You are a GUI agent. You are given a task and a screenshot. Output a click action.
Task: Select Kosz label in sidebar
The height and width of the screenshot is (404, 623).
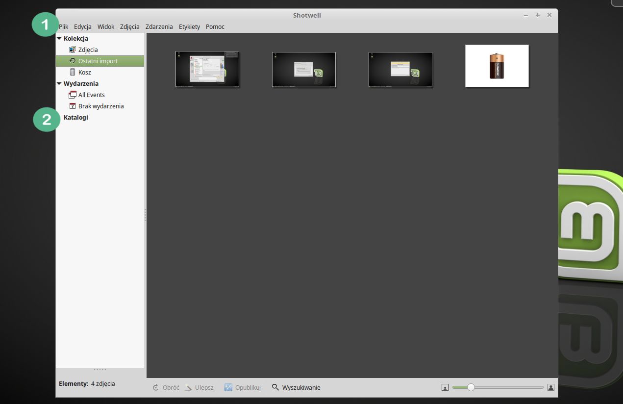(85, 73)
